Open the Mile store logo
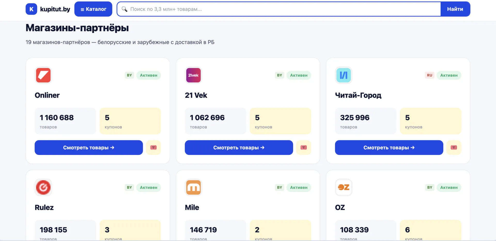Screen dimensions: 496x241 pyautogui.click(x=193, y=187)
